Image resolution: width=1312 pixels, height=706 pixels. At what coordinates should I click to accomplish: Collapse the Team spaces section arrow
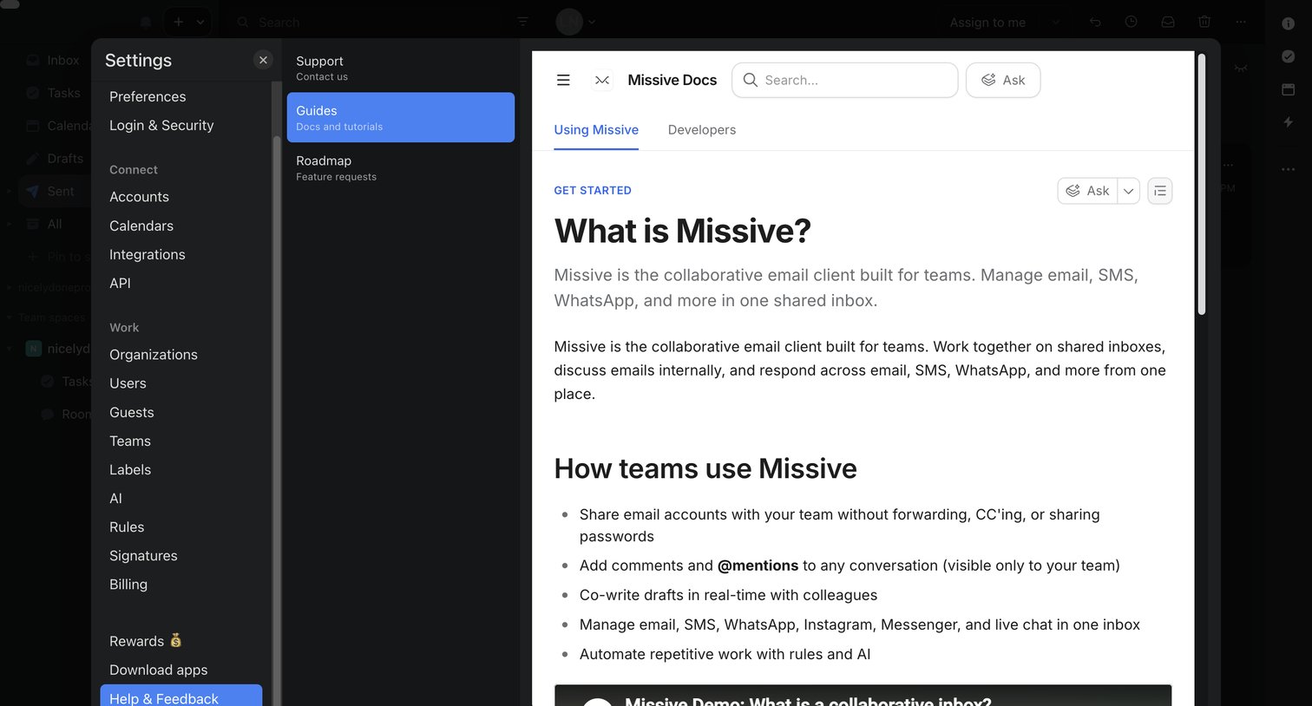(10, 317)
